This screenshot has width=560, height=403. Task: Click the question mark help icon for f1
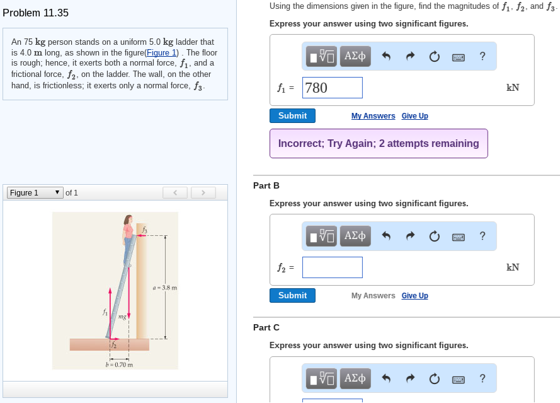[483, 56]
